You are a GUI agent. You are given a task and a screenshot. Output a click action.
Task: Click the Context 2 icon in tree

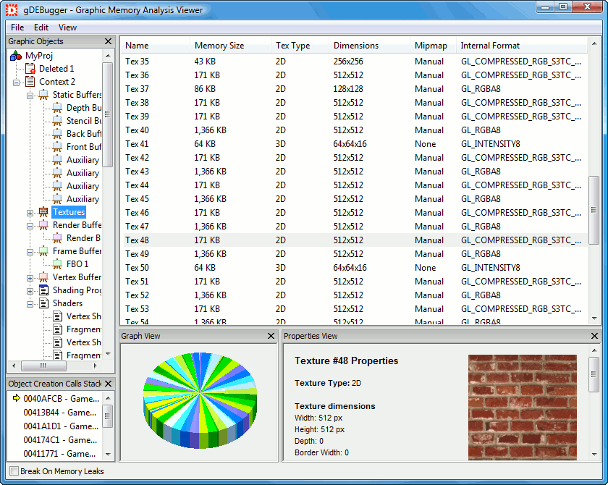pyautogui.click(x=30, y=82)
